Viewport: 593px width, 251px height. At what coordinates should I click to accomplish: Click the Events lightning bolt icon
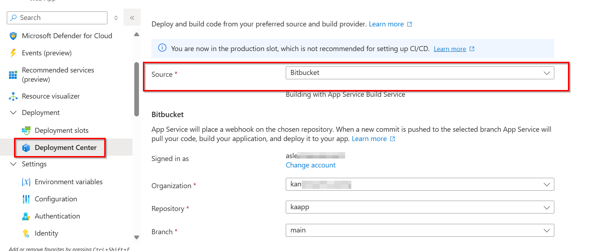(13, 53)
